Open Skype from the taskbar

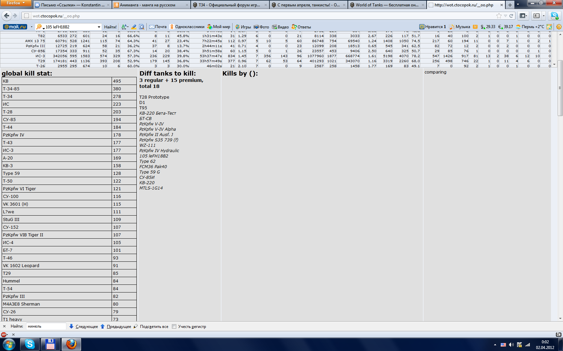29,344
